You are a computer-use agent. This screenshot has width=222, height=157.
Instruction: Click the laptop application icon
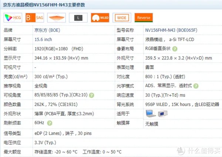(151, 113)
